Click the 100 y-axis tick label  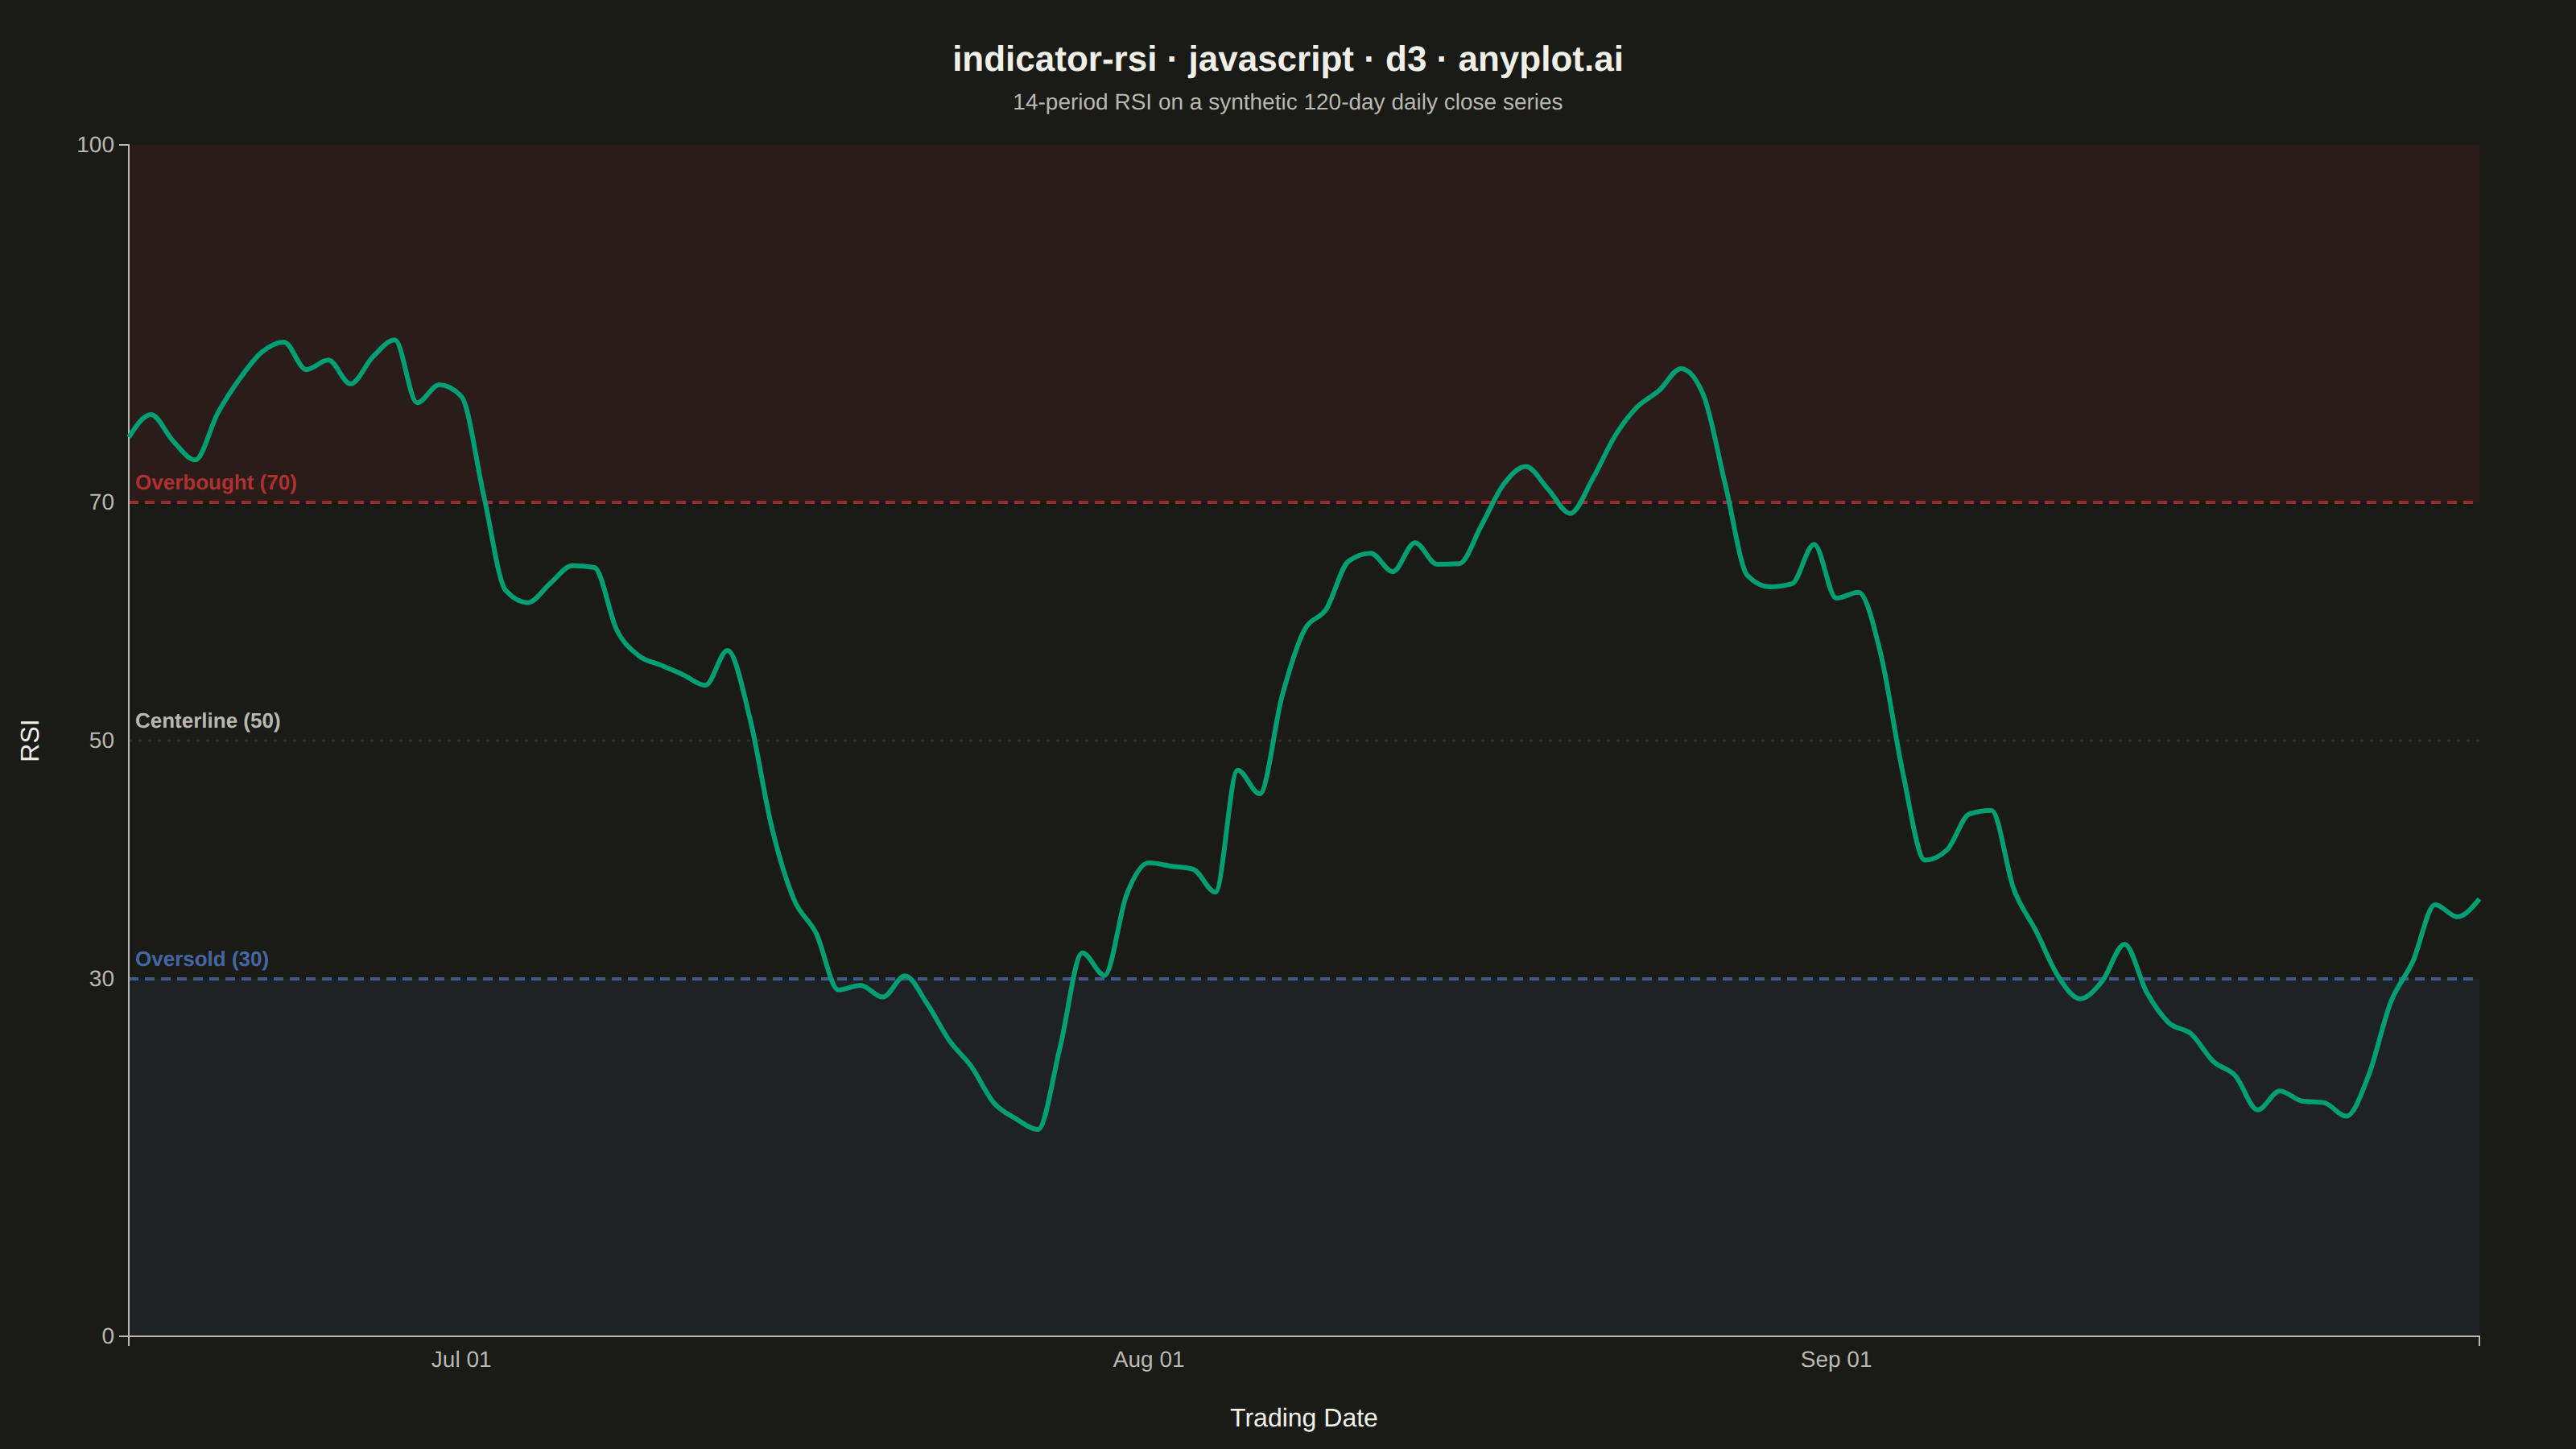pyautogui.click(x=95, y=145)
